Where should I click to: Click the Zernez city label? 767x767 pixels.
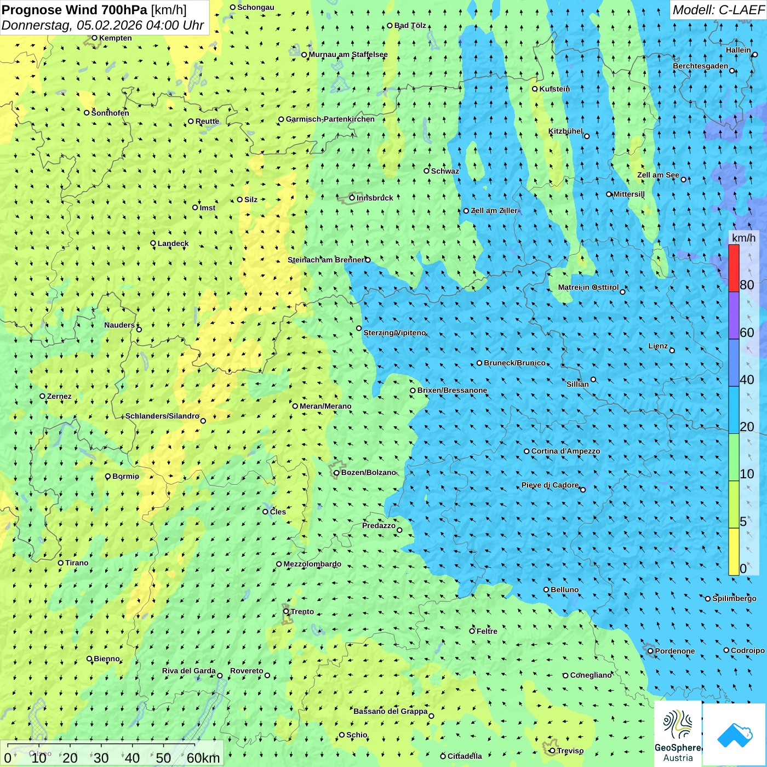click(59, 396)
